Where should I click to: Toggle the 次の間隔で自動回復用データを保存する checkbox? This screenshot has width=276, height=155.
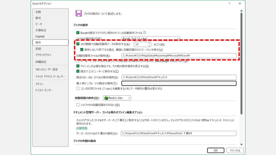click(78, 44)
